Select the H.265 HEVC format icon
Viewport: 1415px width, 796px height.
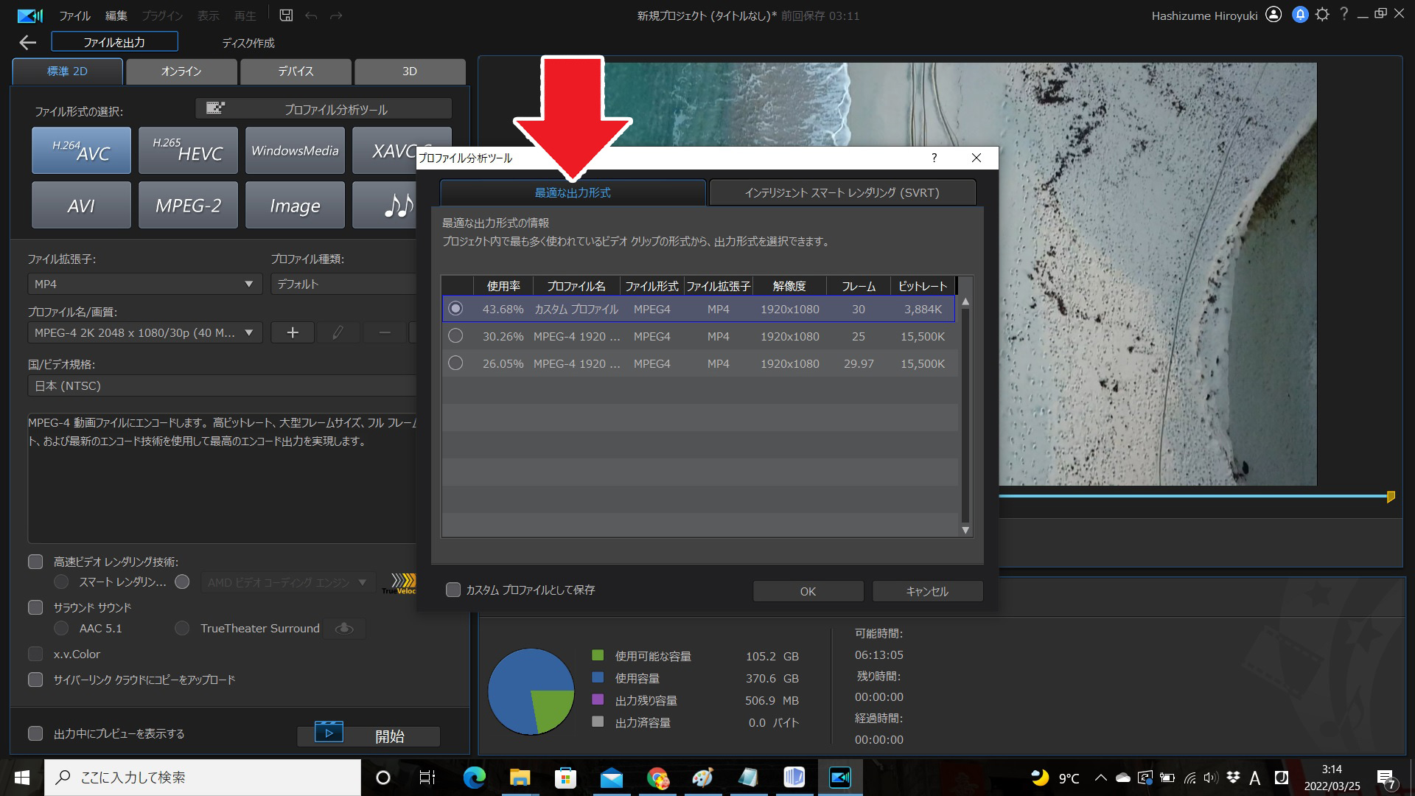pyautogui.click(x=188, y=150)
